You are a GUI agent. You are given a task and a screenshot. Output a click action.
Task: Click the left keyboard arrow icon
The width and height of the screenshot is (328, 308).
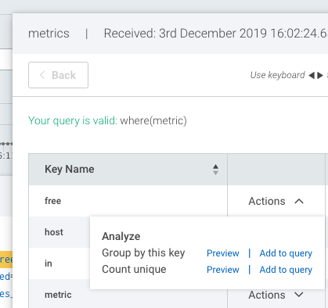click(x=312, y=75)
